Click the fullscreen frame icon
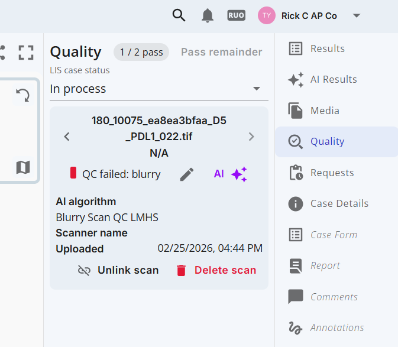 point(25,52)
